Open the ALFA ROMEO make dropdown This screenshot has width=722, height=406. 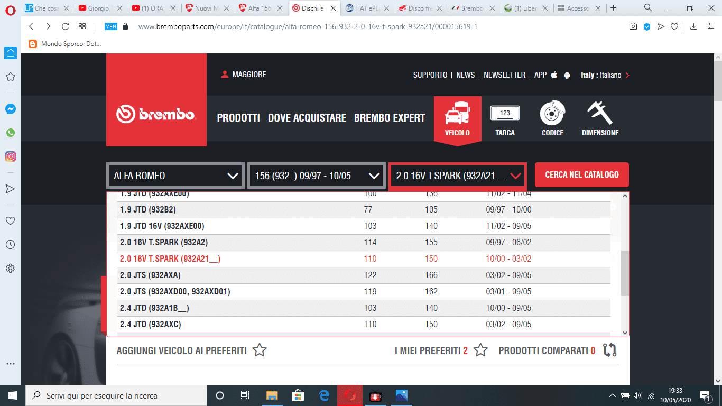click(175, 176)
